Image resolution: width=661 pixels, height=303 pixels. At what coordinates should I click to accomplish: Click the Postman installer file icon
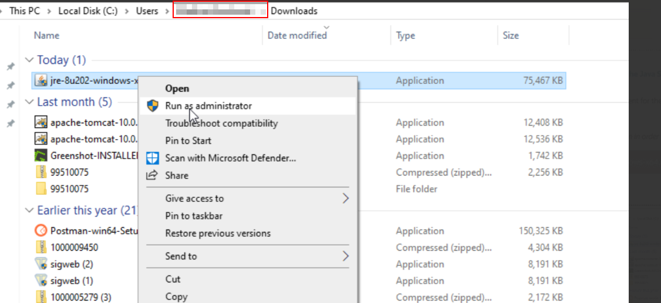pos(41,231)
